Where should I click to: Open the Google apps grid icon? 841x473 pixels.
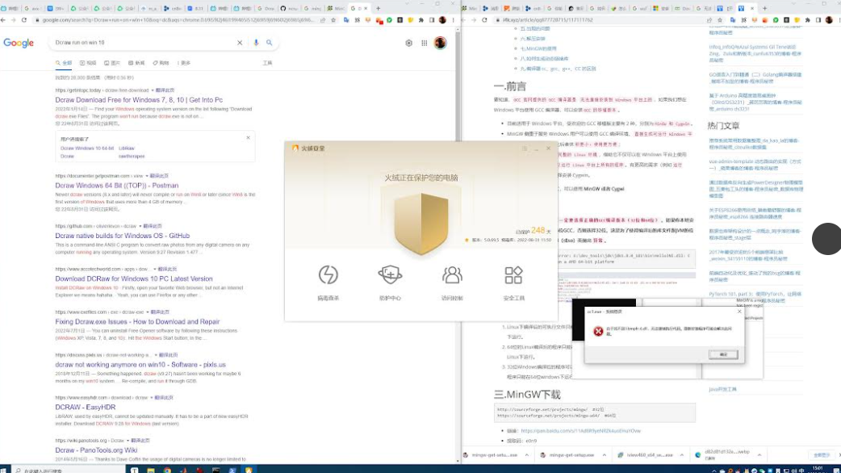pos(425,43)
